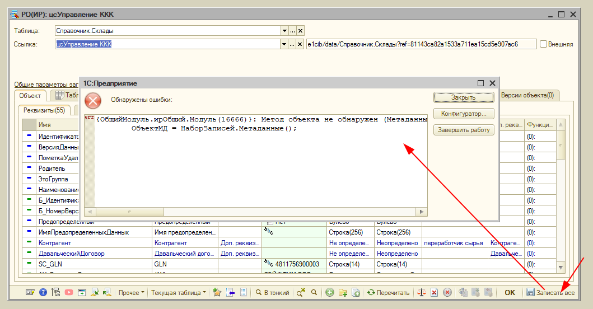This screenshot has width=593, height=309.
Task: Click the folder with plus icon
Action: click(x=343, y=292)
